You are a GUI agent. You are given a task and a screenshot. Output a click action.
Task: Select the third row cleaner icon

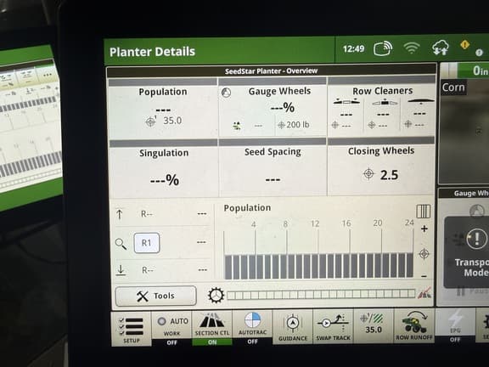(x=420, y=101)
